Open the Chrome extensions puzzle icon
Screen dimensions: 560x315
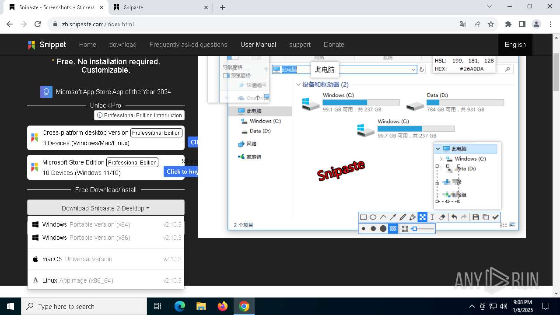point(508,24)
